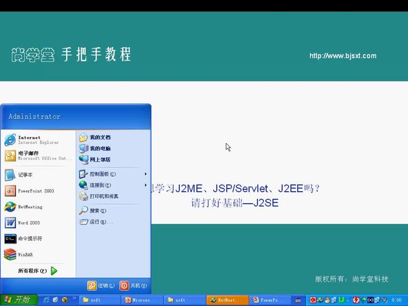
Task: Expand 所有程序 all programs list
Action: (38, 271)
